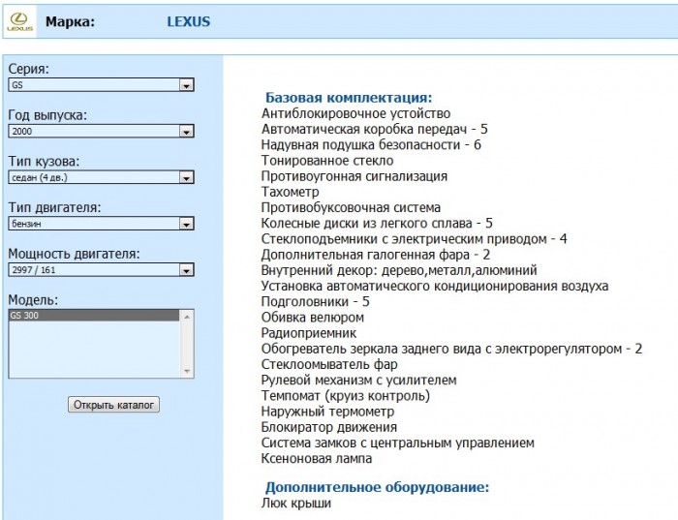
Task: Click the Мощность двигателя: label
Action: (x=74, y=254)
